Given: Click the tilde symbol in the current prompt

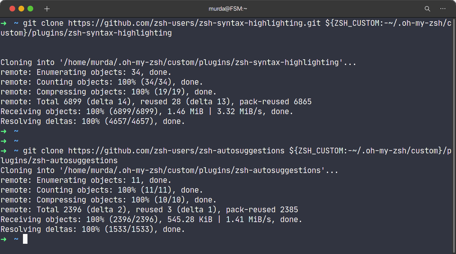Looking at the screenshot, I should click(16, 239).
